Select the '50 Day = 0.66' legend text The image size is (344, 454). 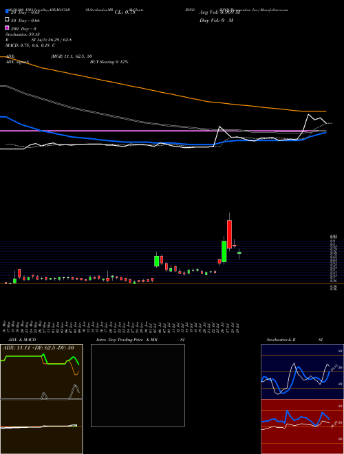(25, 21)
